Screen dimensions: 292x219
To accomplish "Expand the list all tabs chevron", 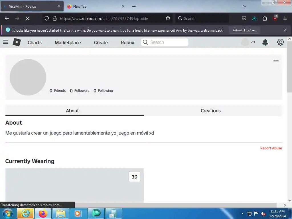I will coord(245,6).
